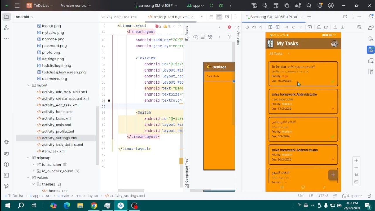This screenshot has height=211, width=375.
Task: Add a new device tab plus button
Action: (309, 17)
